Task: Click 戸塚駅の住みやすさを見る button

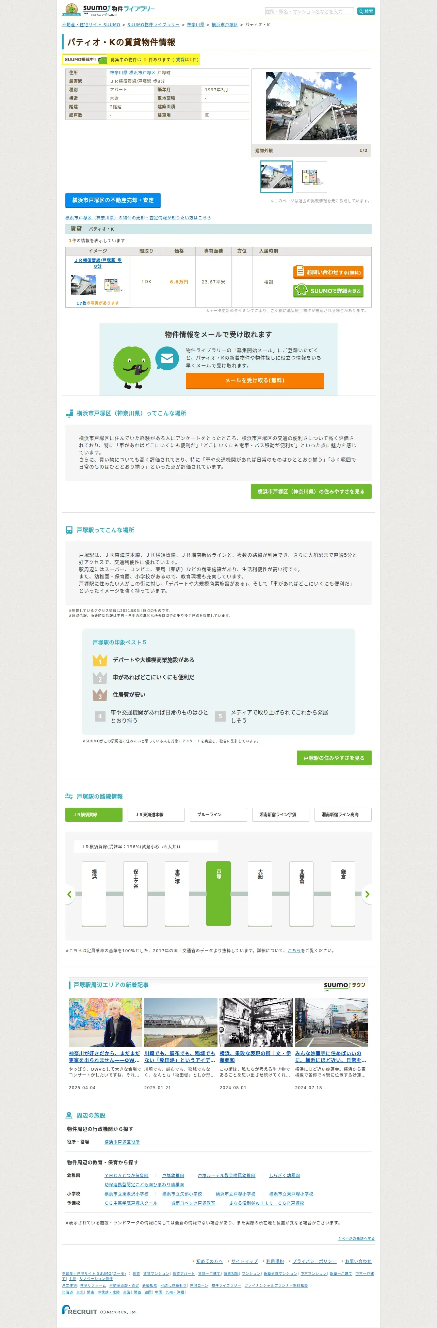Action: [334, 758]
